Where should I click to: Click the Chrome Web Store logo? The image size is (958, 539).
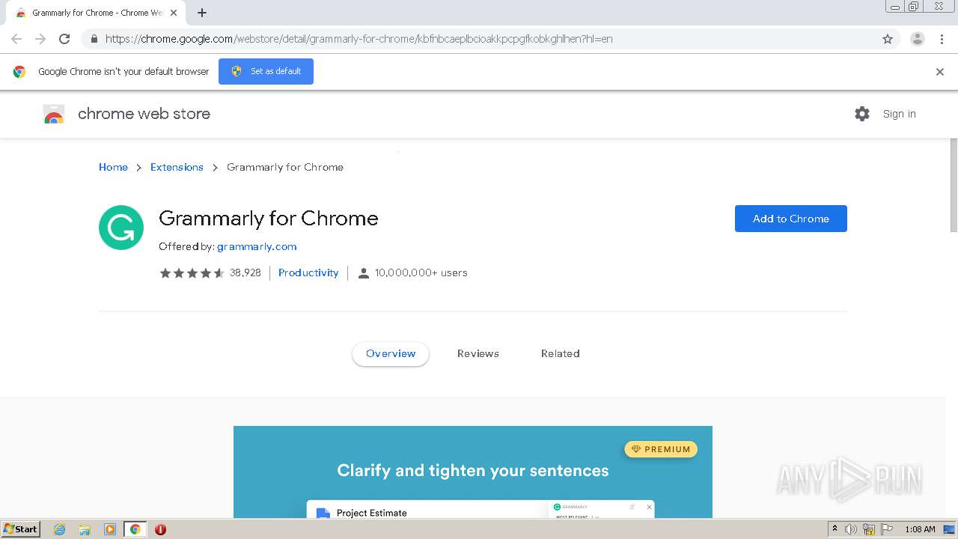pos(54,114)
